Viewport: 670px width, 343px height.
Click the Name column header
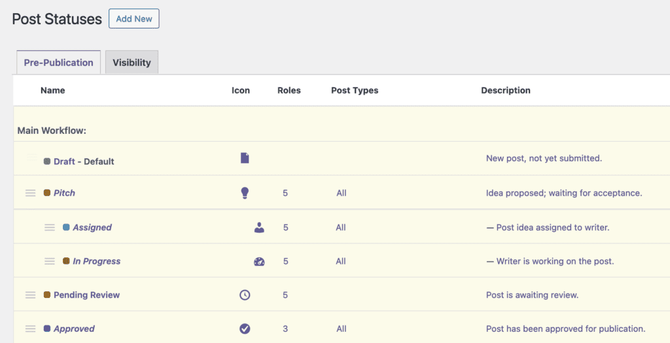point(52,90)
